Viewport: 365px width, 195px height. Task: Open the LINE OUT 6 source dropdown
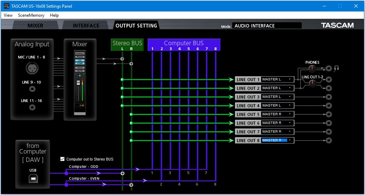pos(277,123)
